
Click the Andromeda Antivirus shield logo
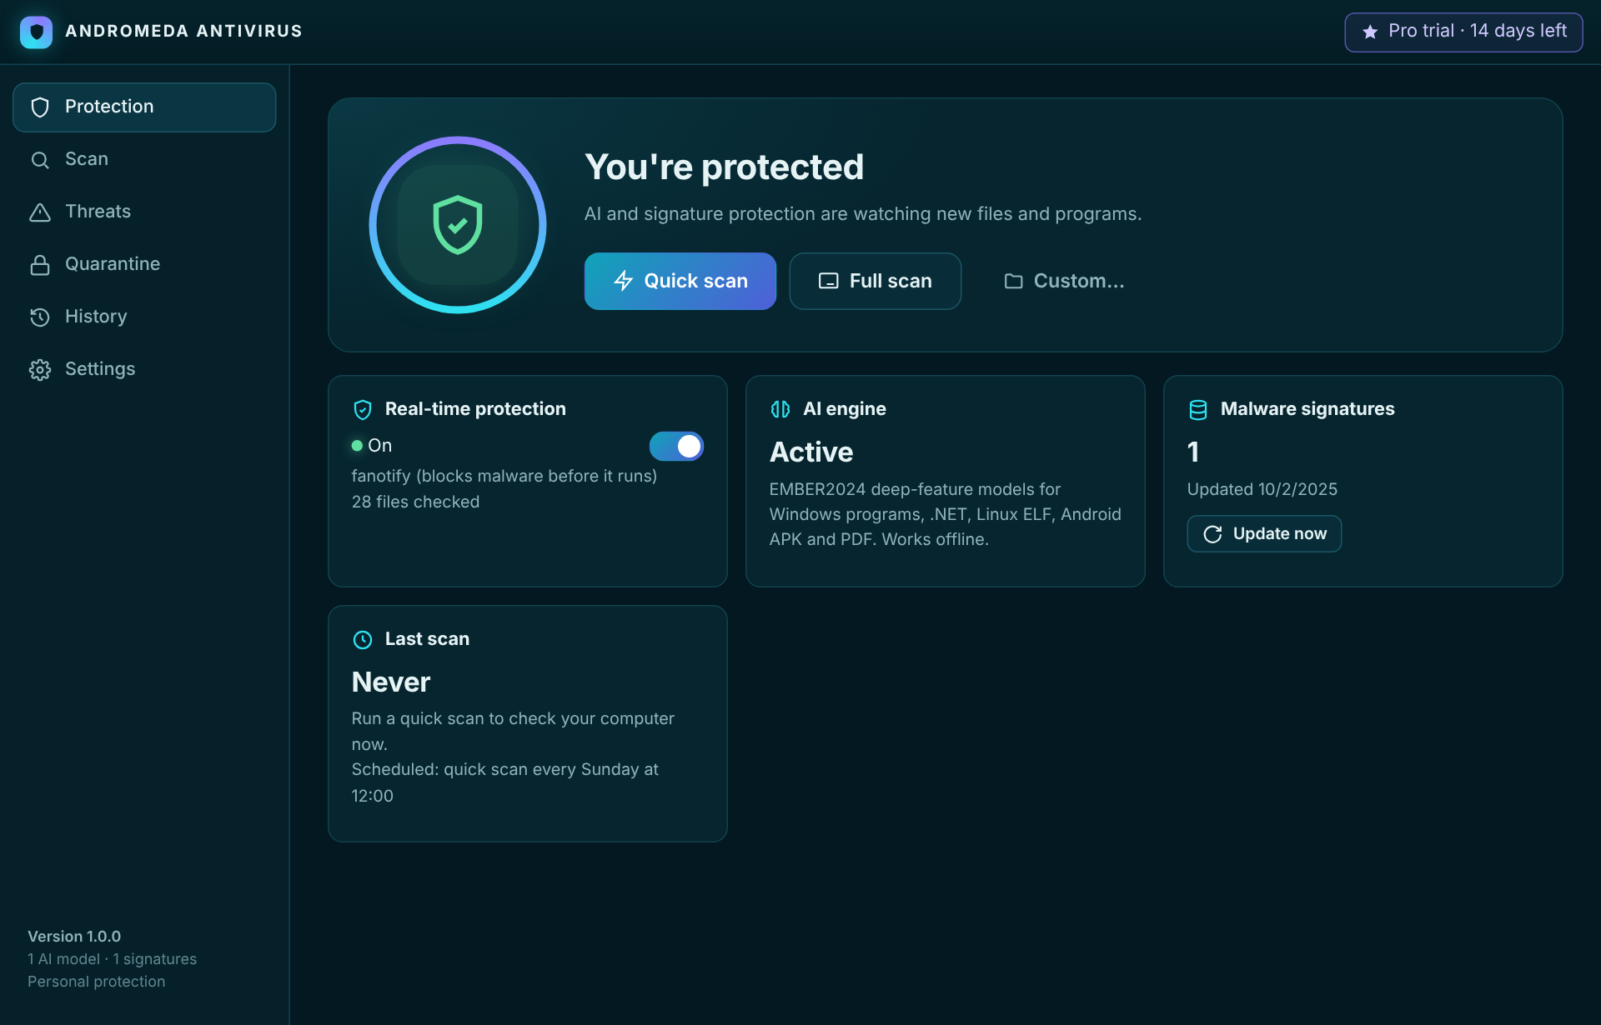36,32
